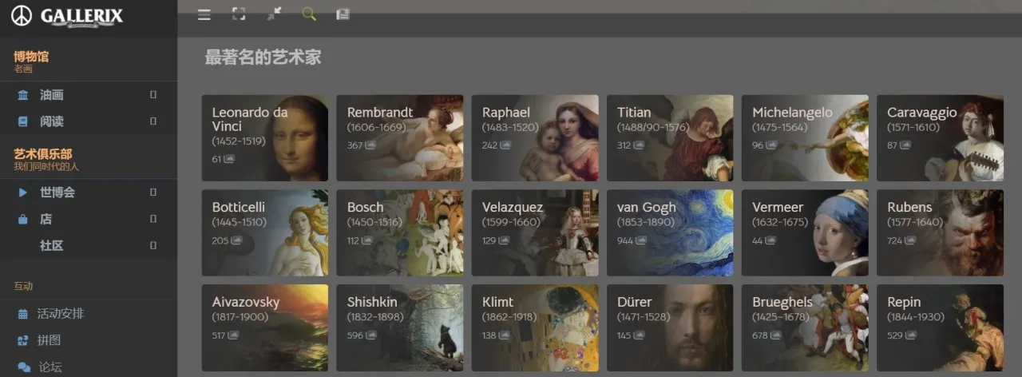
Task: Click the 互动 section label
Action: click(x=23, y=286)
